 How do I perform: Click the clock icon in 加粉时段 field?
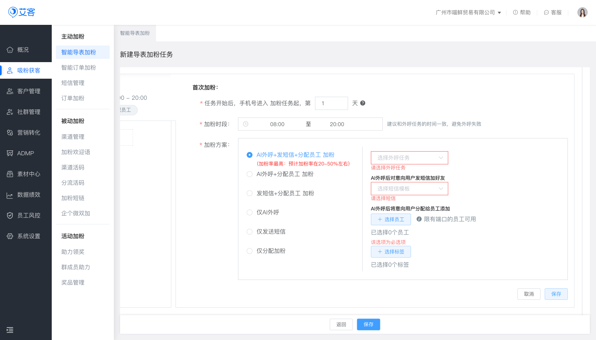tap(246, 124)
